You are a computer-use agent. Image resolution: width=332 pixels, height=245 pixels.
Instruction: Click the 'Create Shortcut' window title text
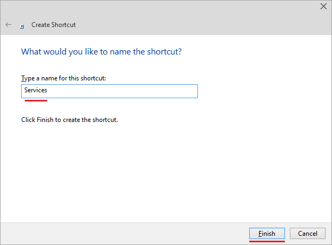pyautogui.click(x=54, y=25)
